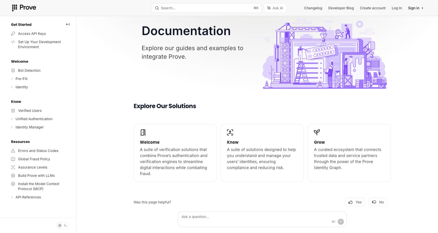Select the Access API Keys key icon
The image size is (438, 233).
coord(13,33)
